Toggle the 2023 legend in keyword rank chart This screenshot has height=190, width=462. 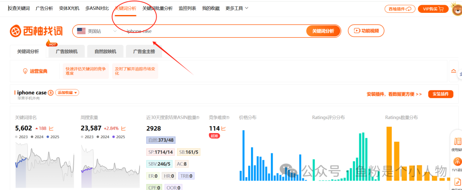click(21, 137)
